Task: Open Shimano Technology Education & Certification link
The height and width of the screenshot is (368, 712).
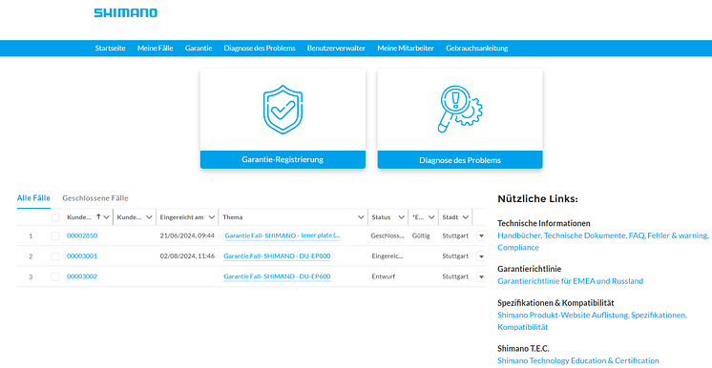Action: [578, 360]
